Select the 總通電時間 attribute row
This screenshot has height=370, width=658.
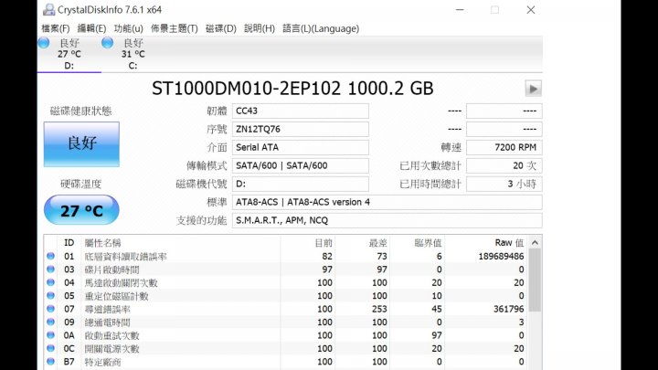pyautogui.click(x=286, y=322)
